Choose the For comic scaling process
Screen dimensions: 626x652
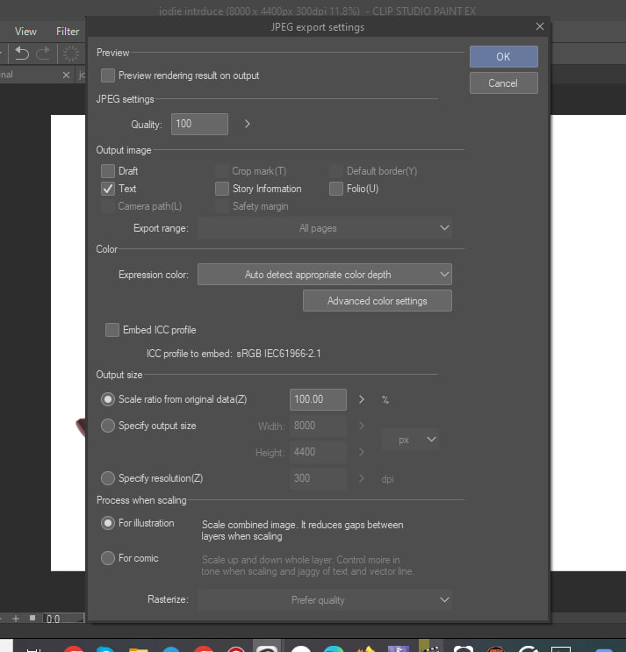(x=108, y=558)
